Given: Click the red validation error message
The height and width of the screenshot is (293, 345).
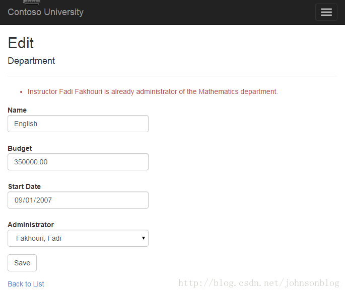Looking at the screenshot, I should tap(153, 91).
